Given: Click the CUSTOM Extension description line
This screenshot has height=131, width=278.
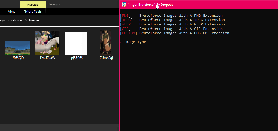Looking at the screenshot, I should (184, 33).
